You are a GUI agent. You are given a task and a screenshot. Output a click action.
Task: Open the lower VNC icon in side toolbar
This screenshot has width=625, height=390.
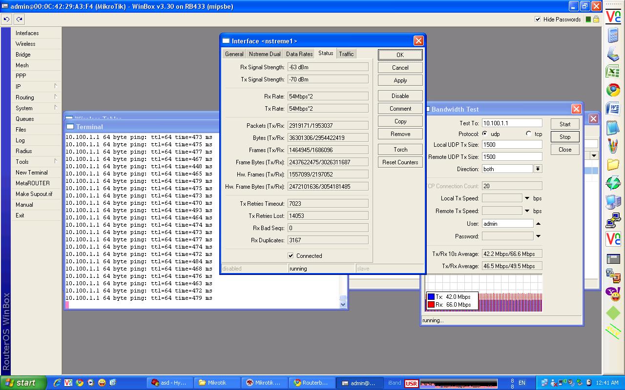coord(613,239)
